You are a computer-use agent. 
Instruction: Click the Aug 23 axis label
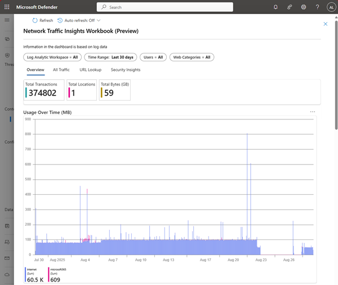pyautogui.click(x=261, y=260)
